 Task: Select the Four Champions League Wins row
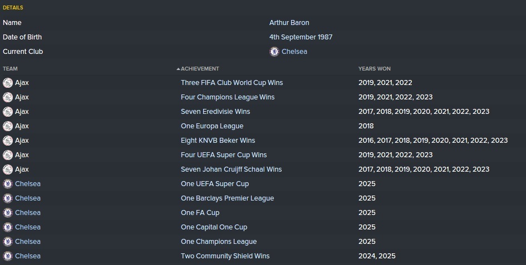click(263, 97)
